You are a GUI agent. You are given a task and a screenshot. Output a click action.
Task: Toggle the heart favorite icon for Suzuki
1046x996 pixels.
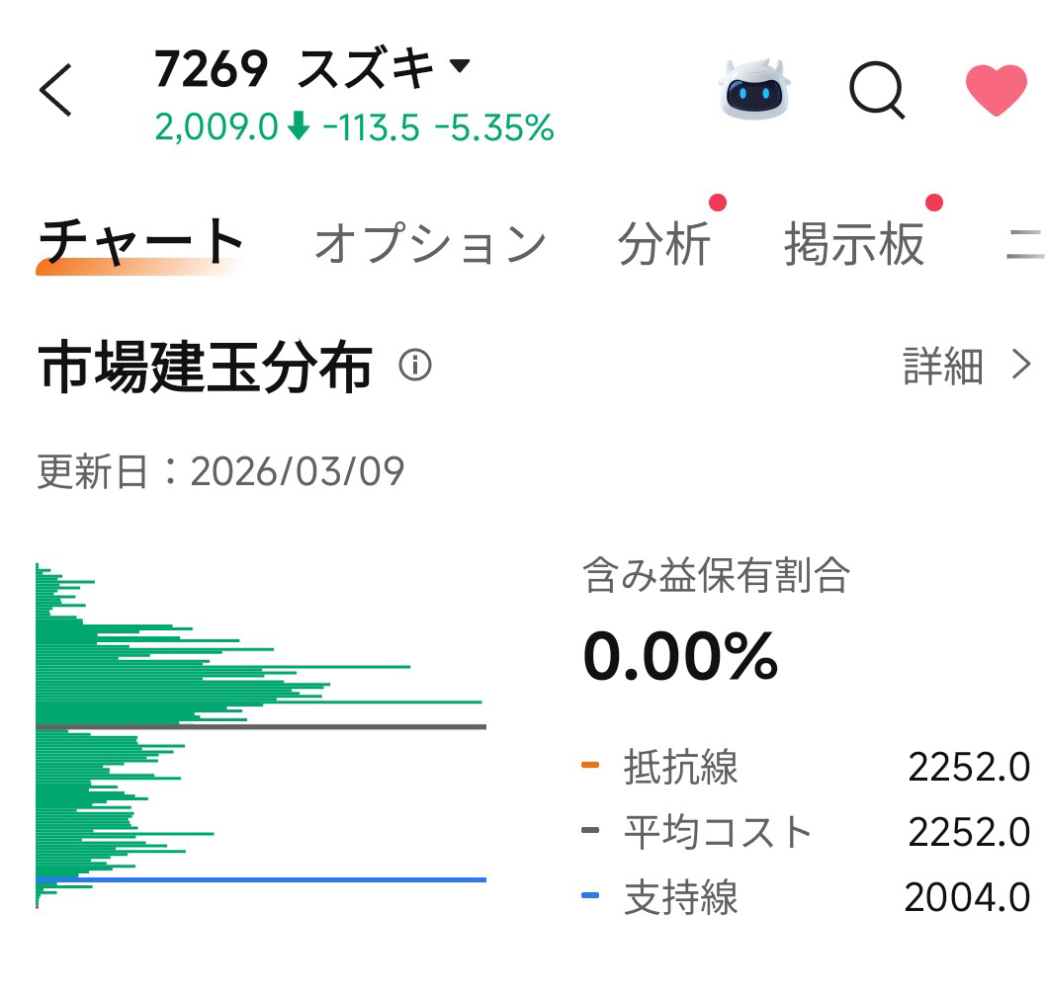(995, 91)
